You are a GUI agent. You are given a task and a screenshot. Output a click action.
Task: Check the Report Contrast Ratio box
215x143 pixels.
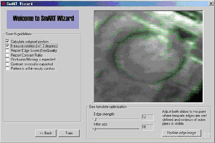pos(7,55)
